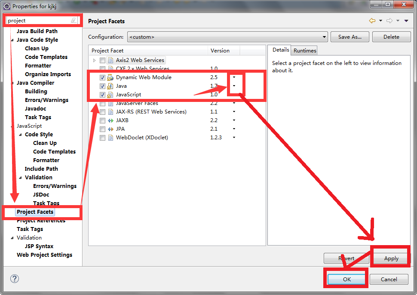Click the Save As... button
417x295 pixels.
pyautogui.click(x=350, y=37)
